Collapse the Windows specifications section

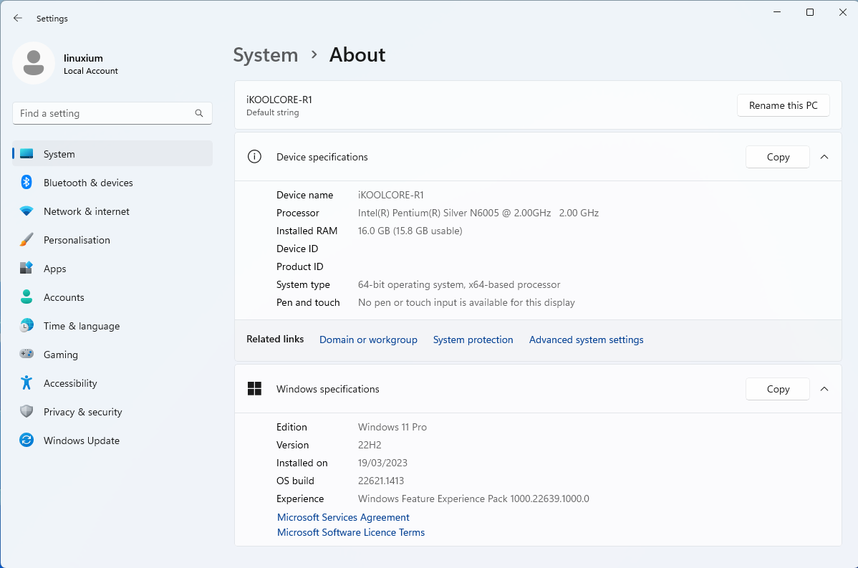coord(824,389)
